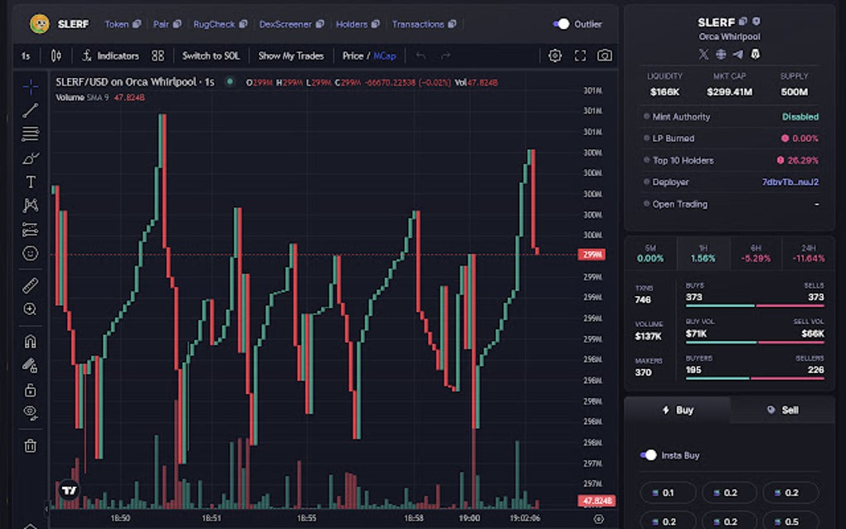Switch to the Sell tab
Screen dimensions: 846x529
(783, 410)
